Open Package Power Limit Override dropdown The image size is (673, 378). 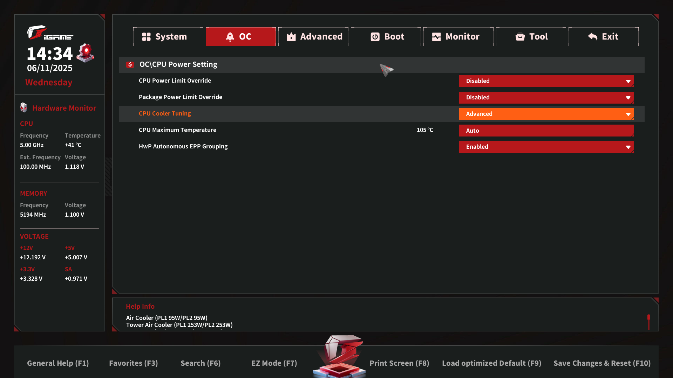(546, 98)
